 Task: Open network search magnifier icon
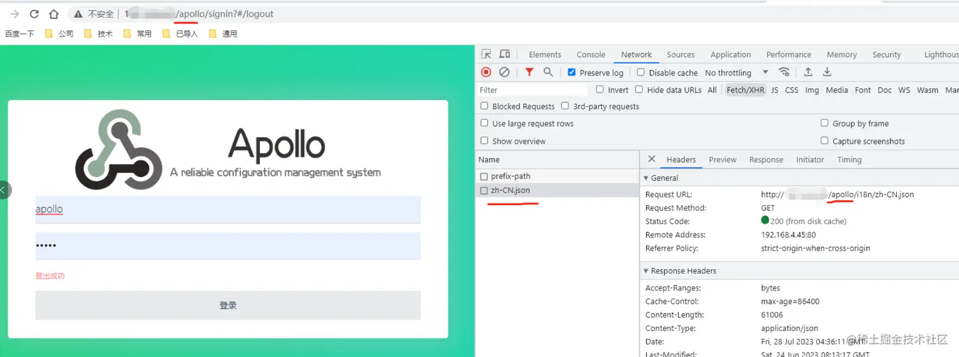[548, 72]
